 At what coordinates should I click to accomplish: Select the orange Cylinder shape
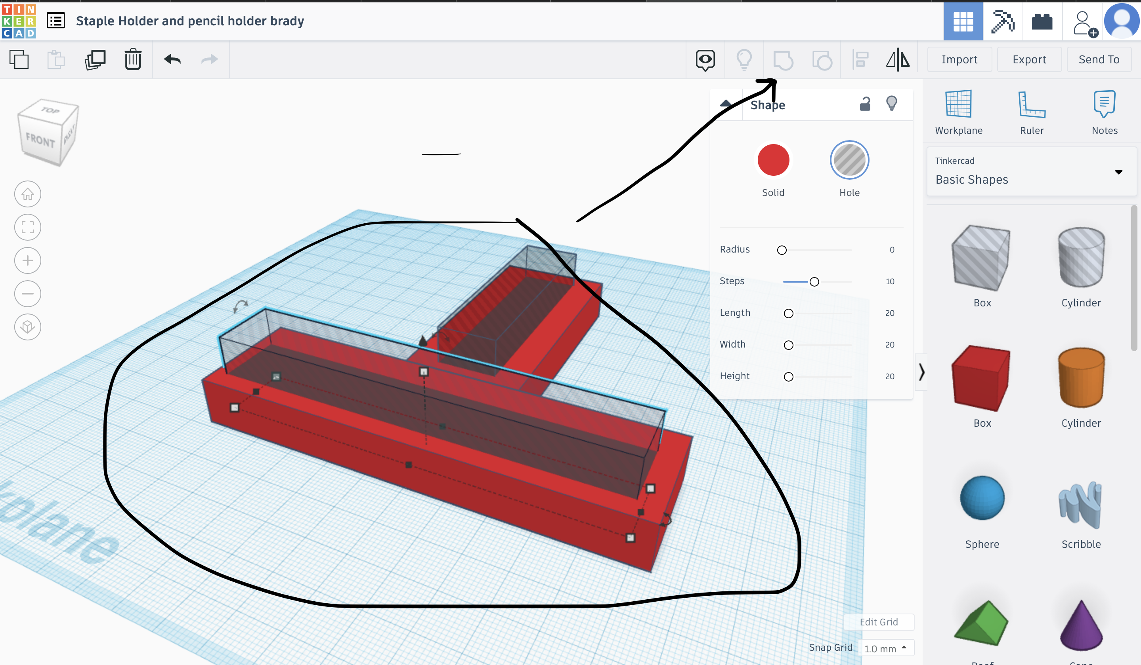pos(1081,378)
